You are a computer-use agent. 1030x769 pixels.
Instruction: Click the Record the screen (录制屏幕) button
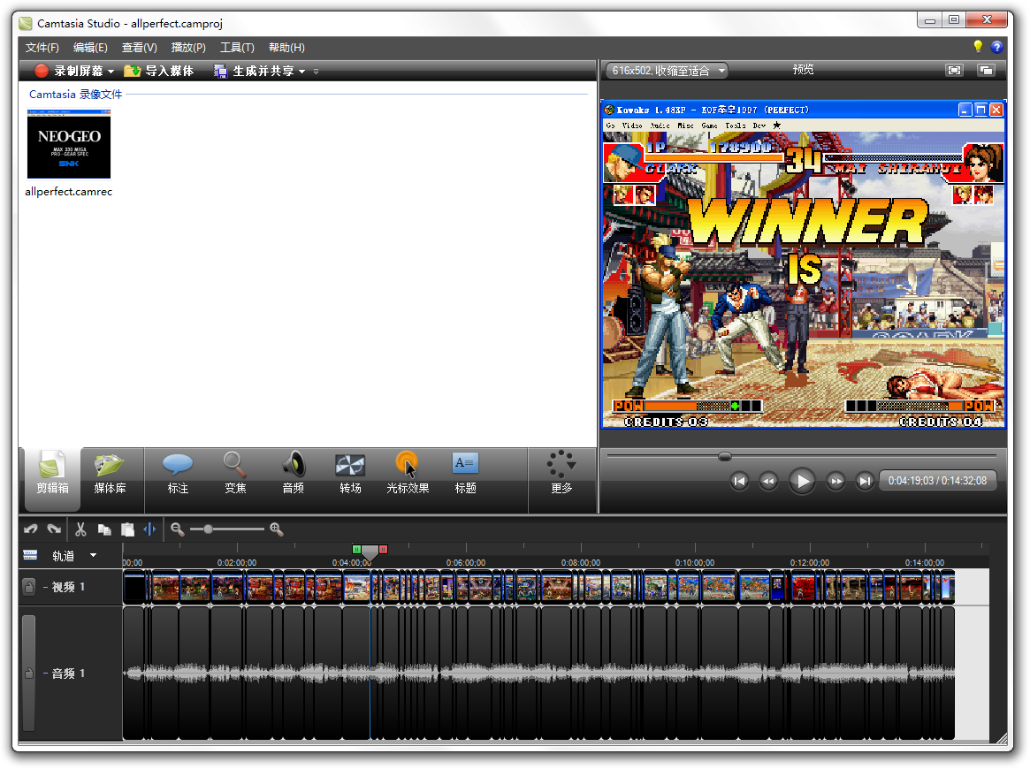click(x=69, y=71)
